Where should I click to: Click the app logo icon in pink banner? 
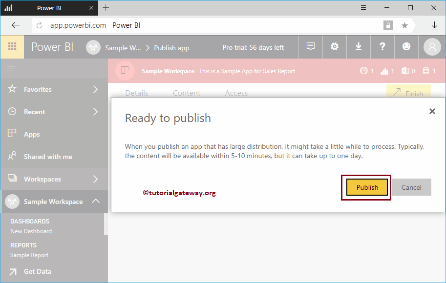point(125,70)
